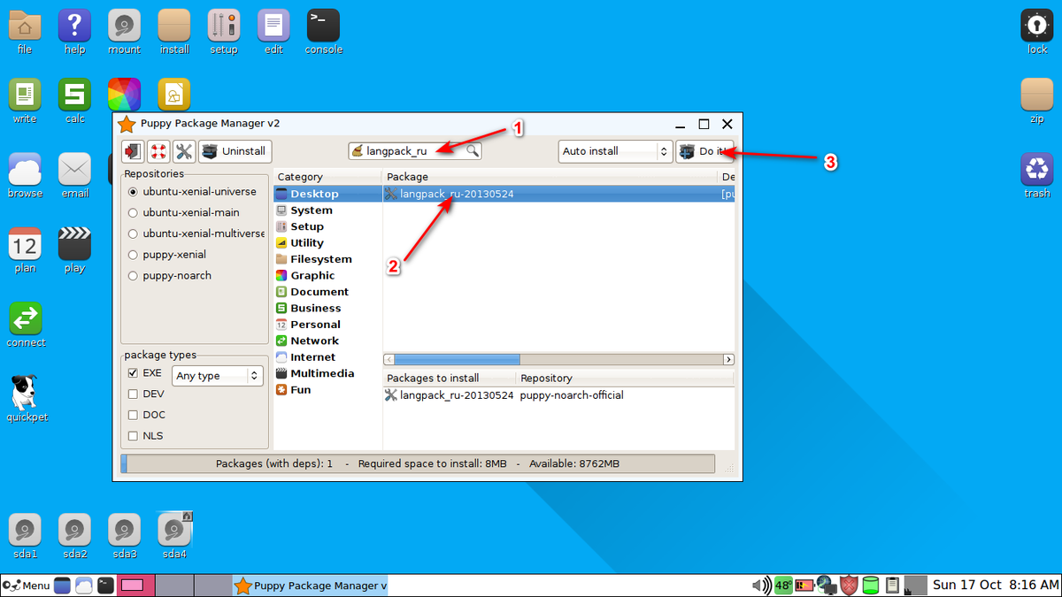The width and height of the screenshot is (1062, 597).
Task: Open the Auto install dropdown
Action: (615, 151)
